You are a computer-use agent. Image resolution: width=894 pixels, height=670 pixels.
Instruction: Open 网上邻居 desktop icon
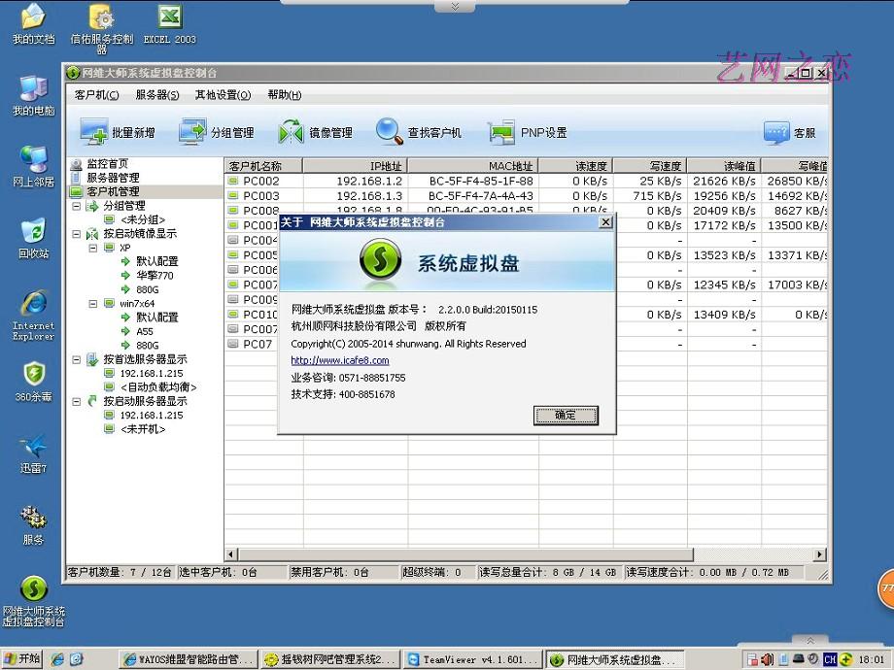[x=34, y=166]
